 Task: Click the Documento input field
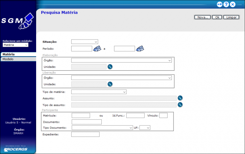(87, 122)
